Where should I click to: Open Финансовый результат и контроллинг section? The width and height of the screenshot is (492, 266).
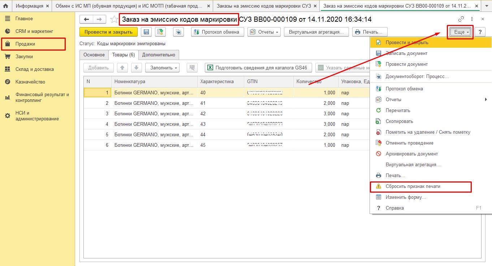pyautogui.click(x=38, y=97)
